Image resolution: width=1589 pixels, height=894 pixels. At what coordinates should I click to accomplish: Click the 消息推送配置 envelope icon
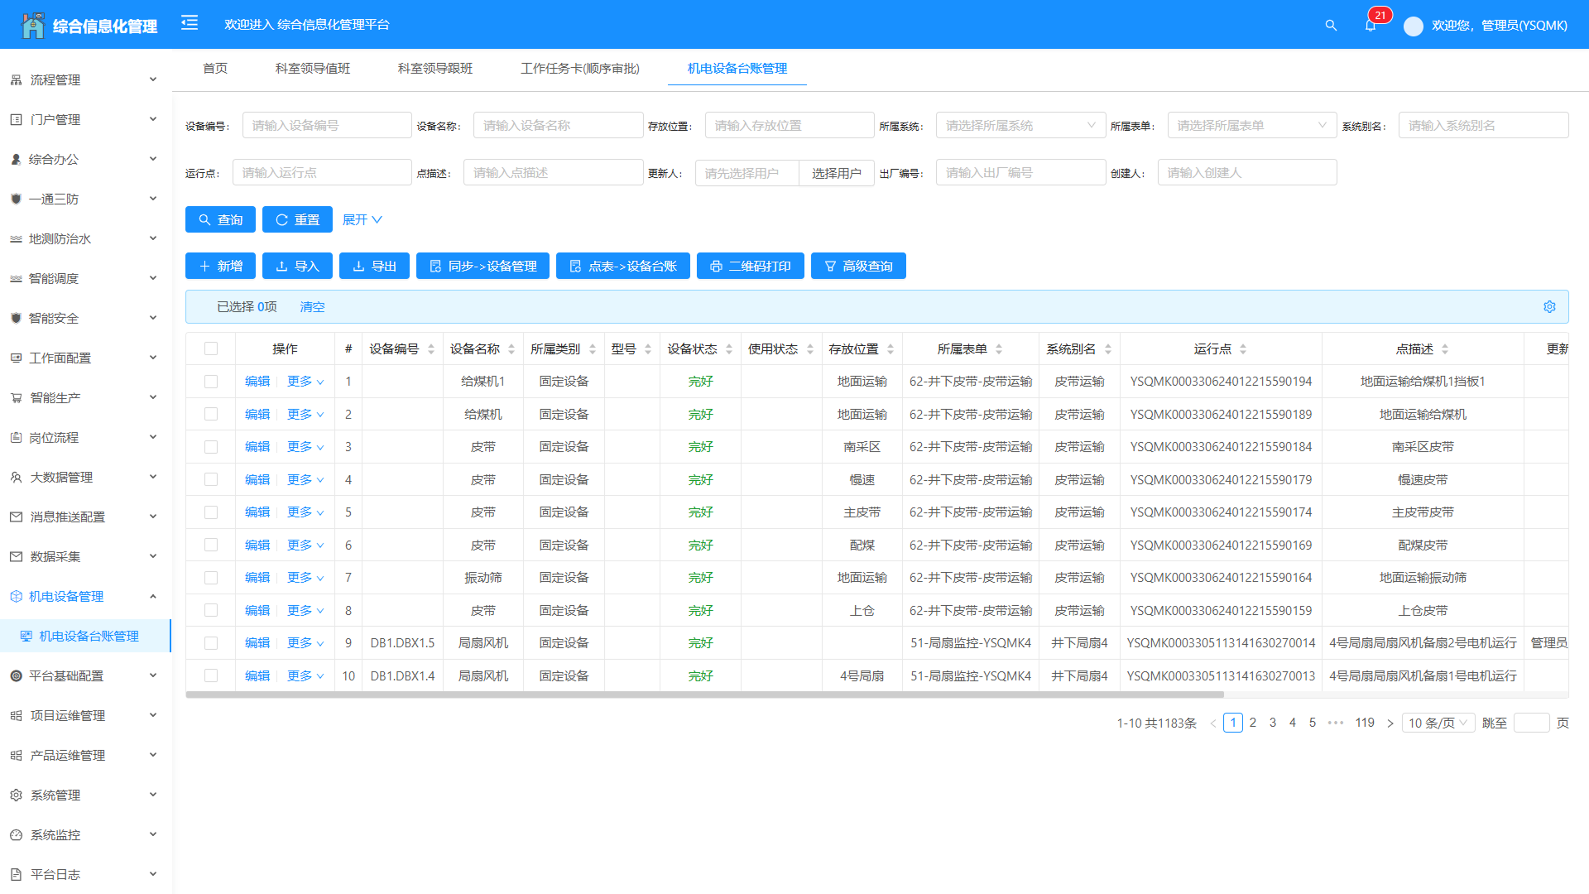coord(16,517)
